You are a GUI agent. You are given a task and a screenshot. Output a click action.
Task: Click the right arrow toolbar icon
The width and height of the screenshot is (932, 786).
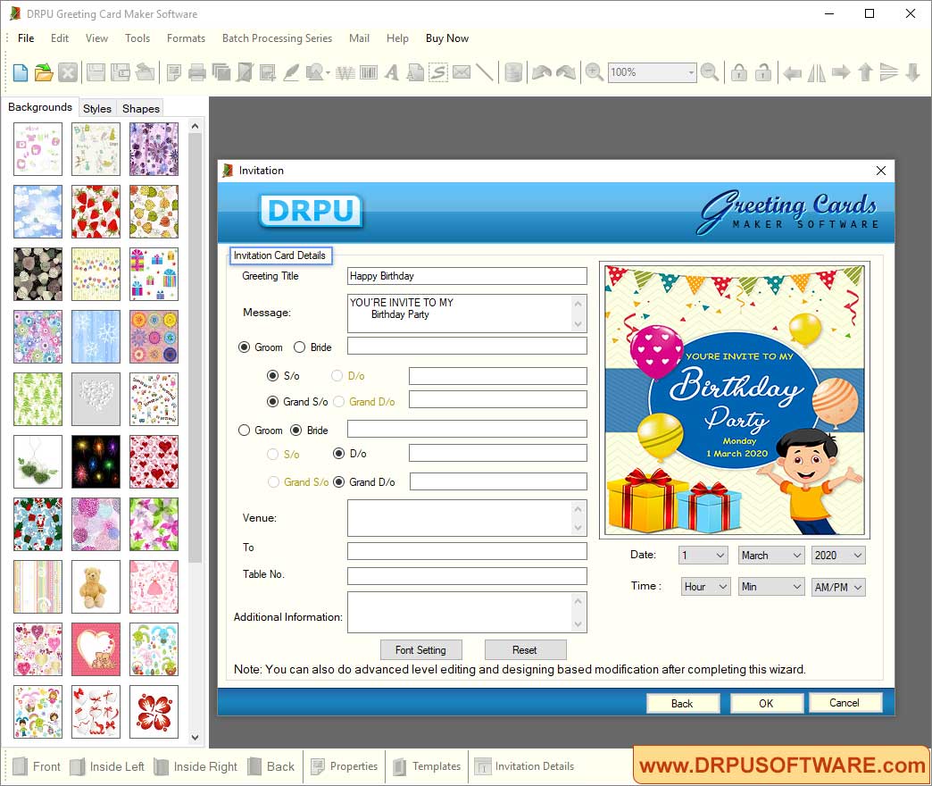tap(840, 72)
